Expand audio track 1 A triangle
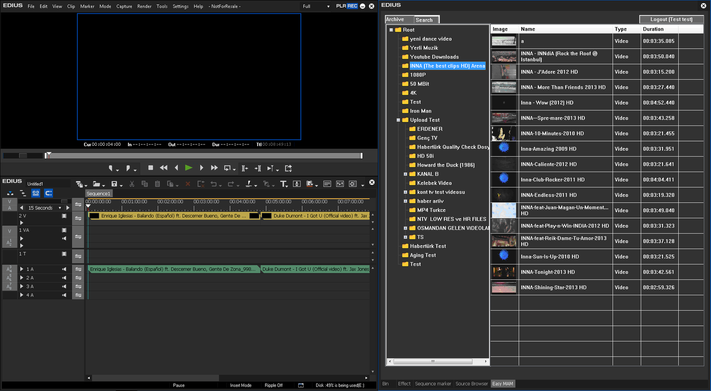Image resolution: width=711 pixels, height=391 pixels. pyautogui.click(x=21, y=269)
